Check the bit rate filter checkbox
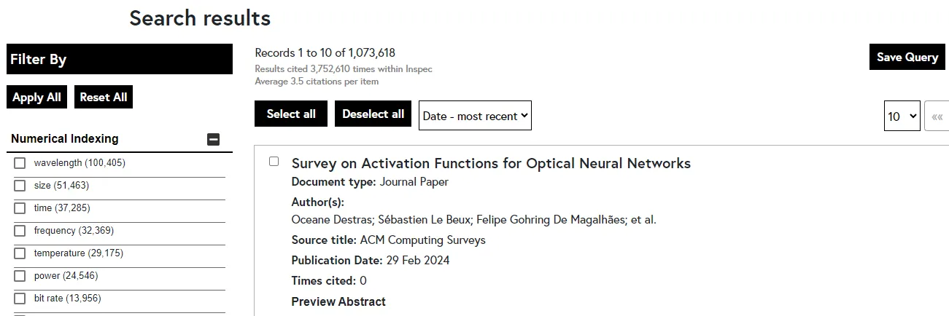The width and height of the screenshot is (949, 316). click(20, 299)
